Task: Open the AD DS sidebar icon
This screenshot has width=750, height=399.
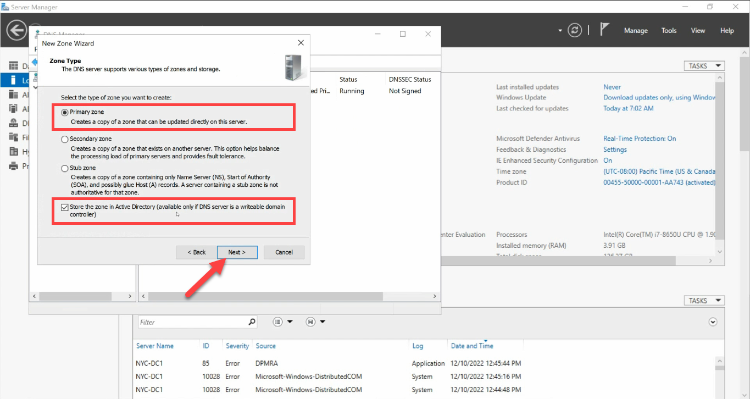Action: pyautogui.click(x=14, y=109)
